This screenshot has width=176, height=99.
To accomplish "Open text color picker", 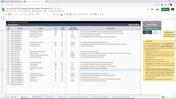I will pos(62,14).
